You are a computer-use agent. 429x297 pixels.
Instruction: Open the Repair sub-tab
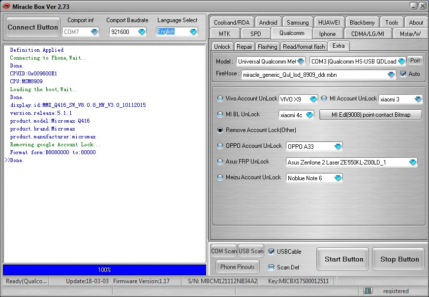(245, 47)
